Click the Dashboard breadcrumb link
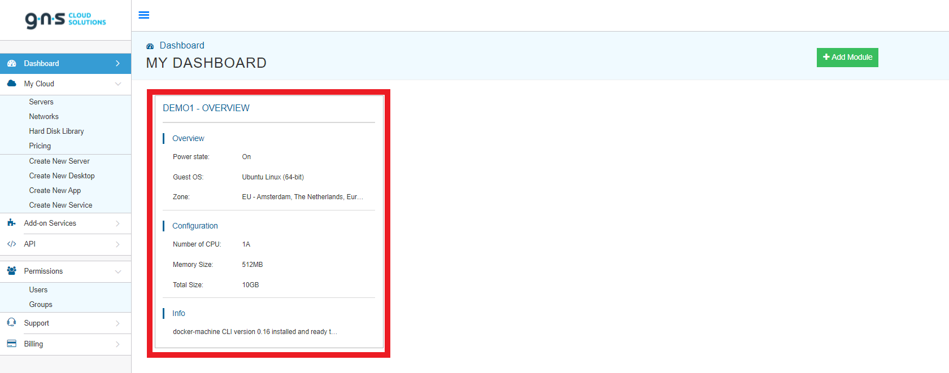Image resolution: width=949 pixels, height=373 pixels. pyautogui.click(x=182, y=45)
